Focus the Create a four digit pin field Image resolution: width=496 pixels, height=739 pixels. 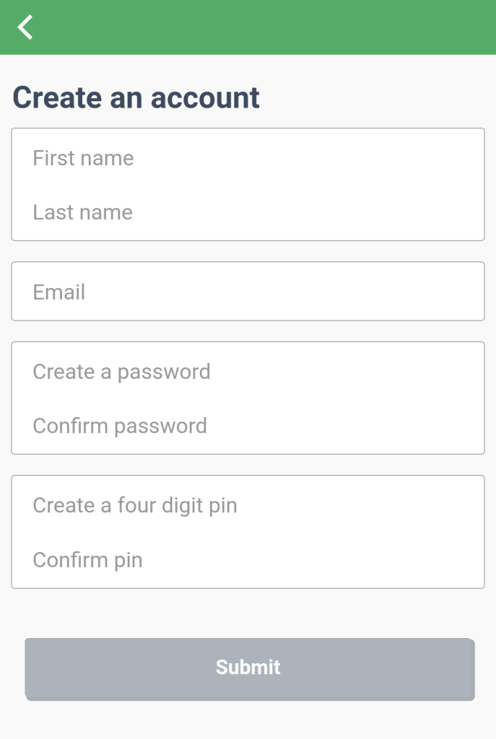(248, 505)
